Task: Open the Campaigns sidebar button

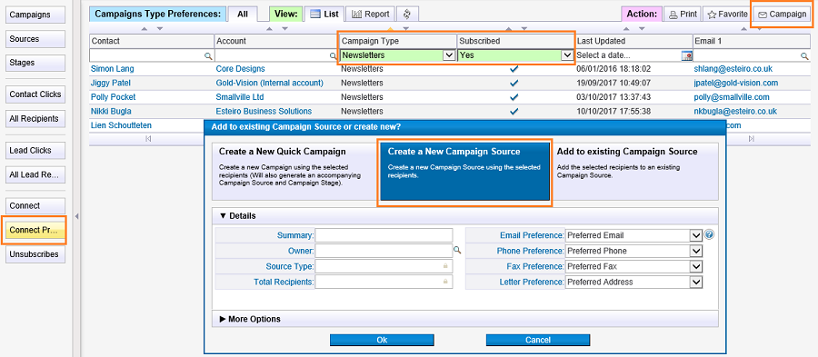Action: click(x=35, y=15)
